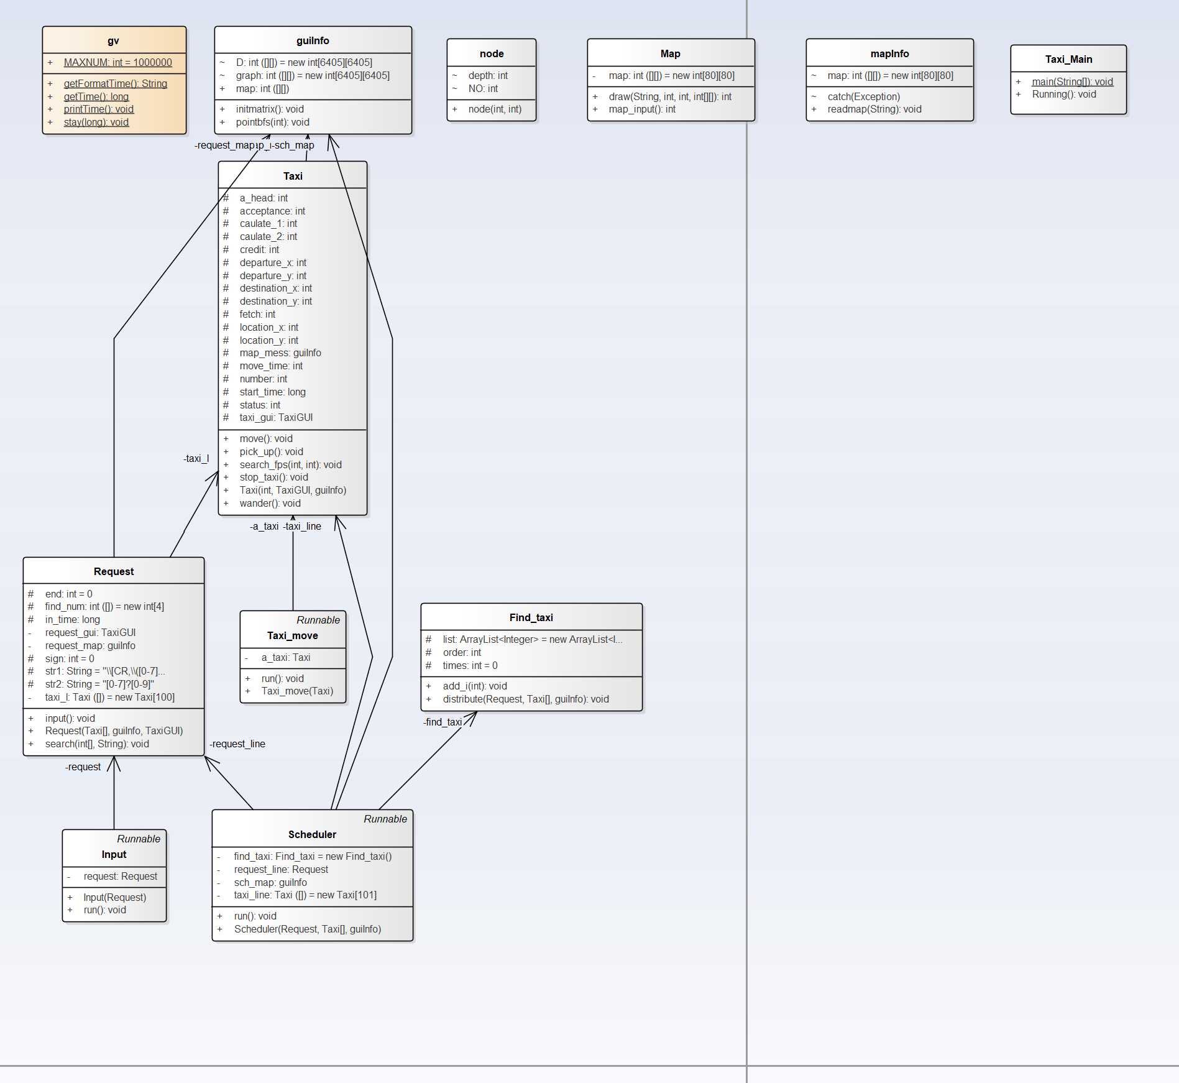Select the guiInfo class header

[313, 40]
